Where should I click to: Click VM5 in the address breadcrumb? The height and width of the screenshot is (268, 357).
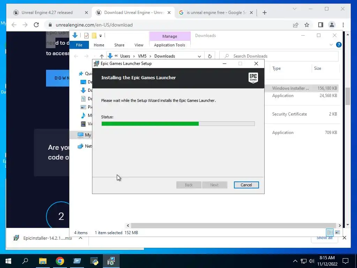pyautogui.click(x=142, y=56)
